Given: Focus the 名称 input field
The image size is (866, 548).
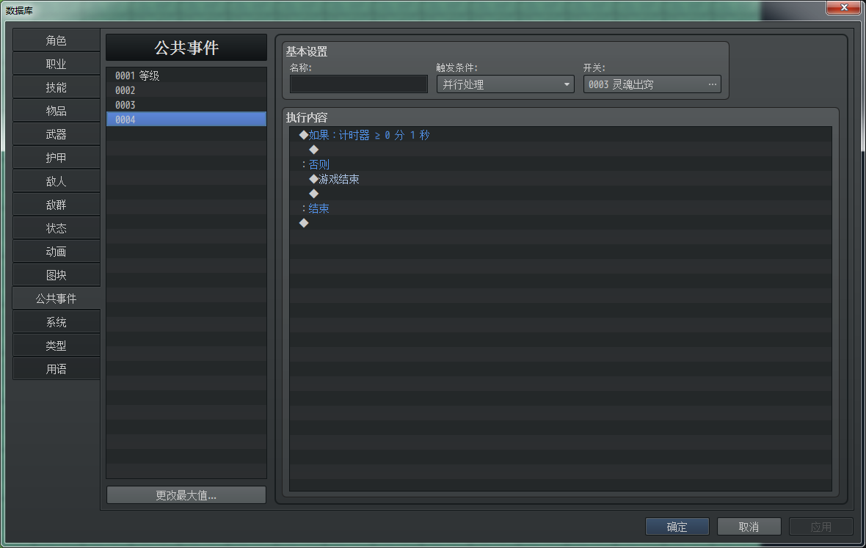Looking at the screenshot, I should coord(358,84).
